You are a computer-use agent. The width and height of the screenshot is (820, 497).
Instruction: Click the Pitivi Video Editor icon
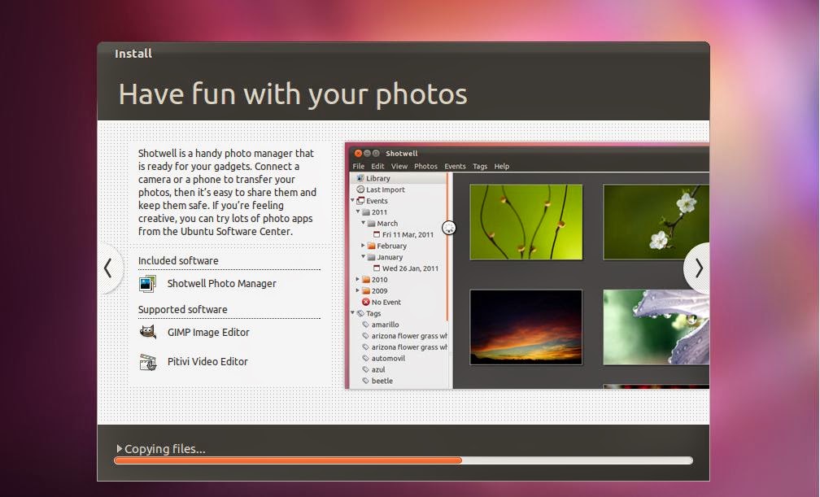tap(148, 361)
